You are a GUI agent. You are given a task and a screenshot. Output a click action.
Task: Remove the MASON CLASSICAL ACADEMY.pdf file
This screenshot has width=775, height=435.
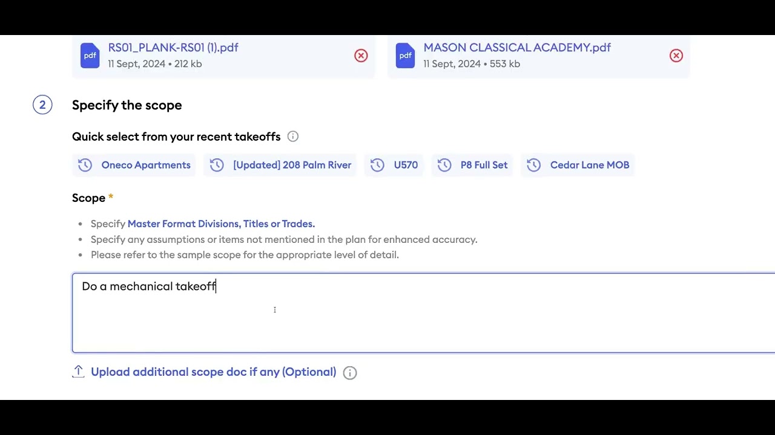coord(676,56)
